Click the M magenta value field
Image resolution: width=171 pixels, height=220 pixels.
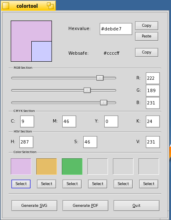pos(69,121)
